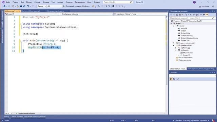Click the Home icon in Solution Explorer
The width and height of the screenshot is (217, 122).
(x=177, y=15)
